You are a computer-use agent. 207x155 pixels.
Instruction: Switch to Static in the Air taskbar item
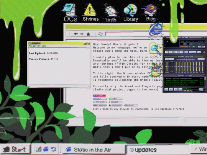pyautogui.click(x=94, y=150)
